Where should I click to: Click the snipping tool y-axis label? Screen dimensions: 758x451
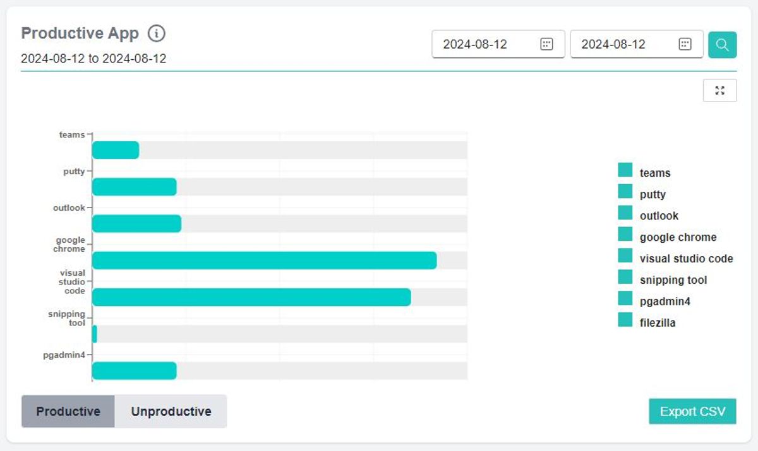(67, 319)
